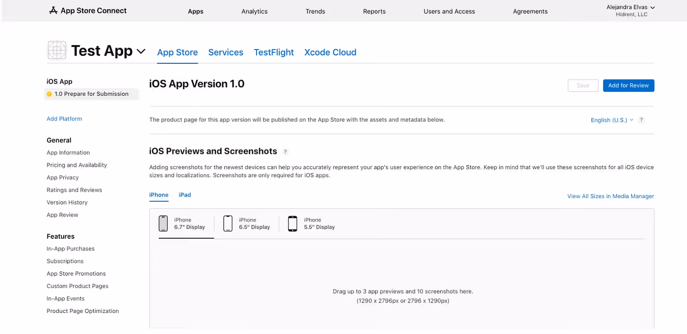The width and height of the screenshot is (687, 334).
Task: Click the help icon beside iOS Previews and Screenshots
Action: [x=286, y=152]
